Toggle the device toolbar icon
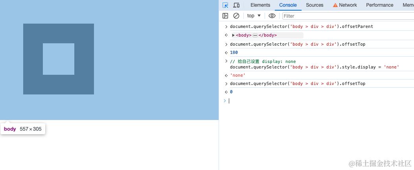Image resolution: width=414 pixels, height=170 pixels. 236,5
